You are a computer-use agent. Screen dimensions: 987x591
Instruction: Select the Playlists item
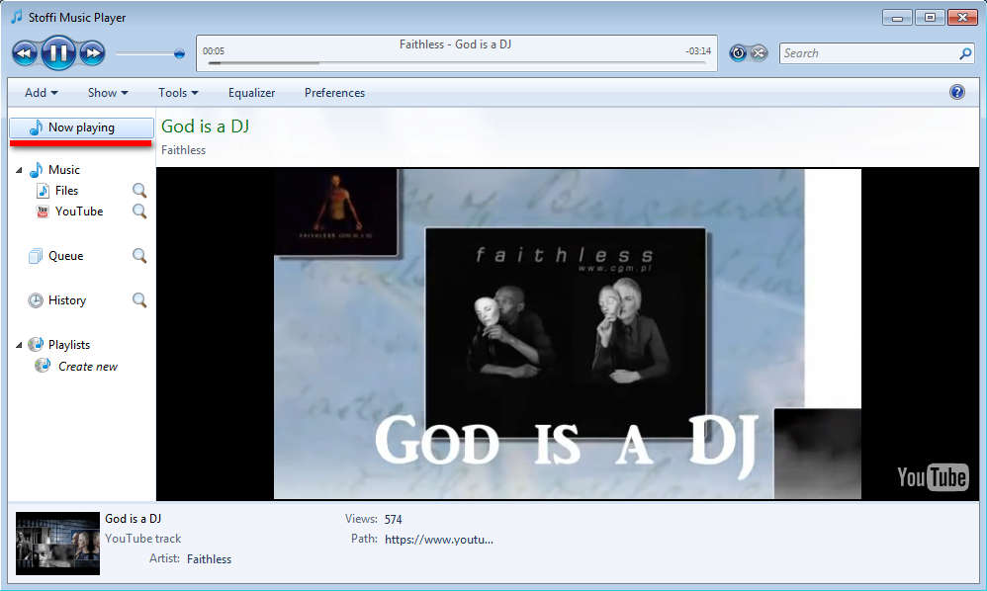click(69, 345)
